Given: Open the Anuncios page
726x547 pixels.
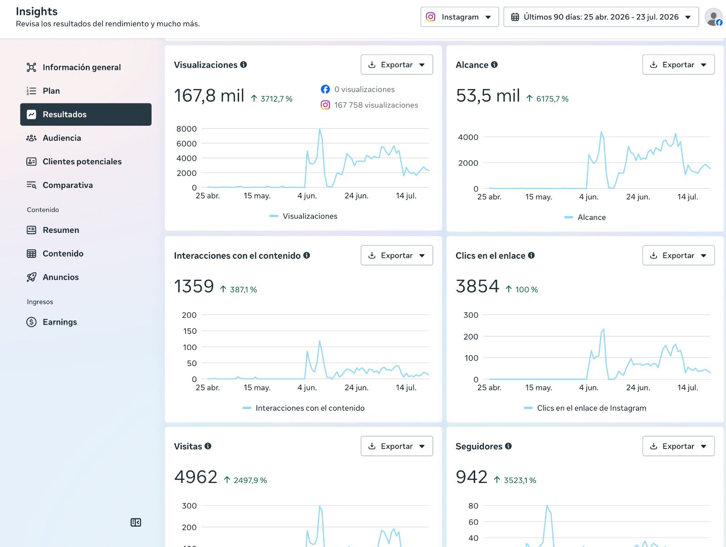Looking at the screenshot, I should [x=86, y=277].
